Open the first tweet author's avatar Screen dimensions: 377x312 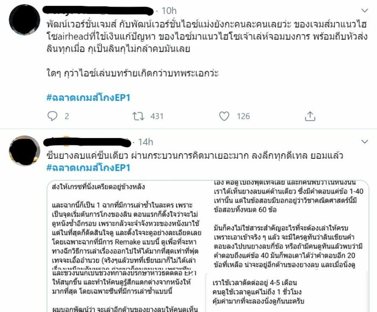(x=24, y=19)
